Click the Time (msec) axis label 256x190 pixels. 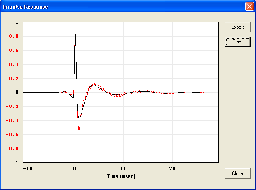point(121,176)
